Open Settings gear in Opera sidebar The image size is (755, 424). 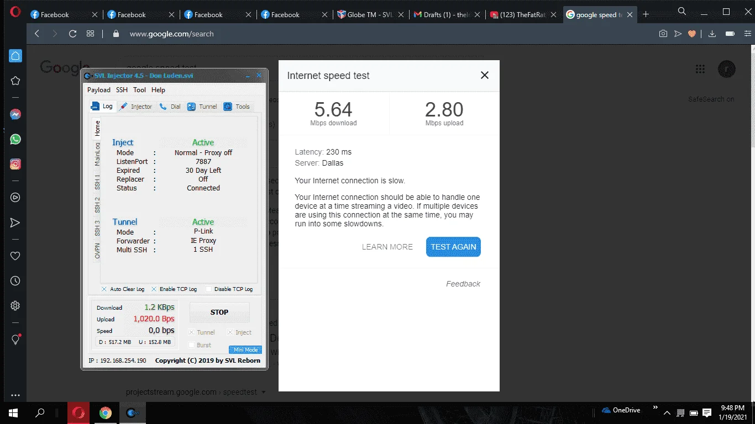coord(15,306)
